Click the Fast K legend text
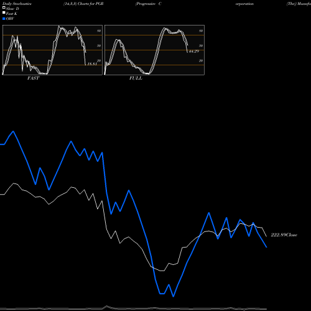Viewport: 311px width, 311px height. pyautogui.click(x=12, y=14)
